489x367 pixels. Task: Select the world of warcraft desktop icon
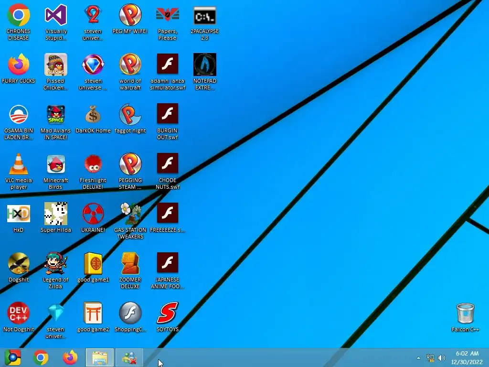click(130, 65)
